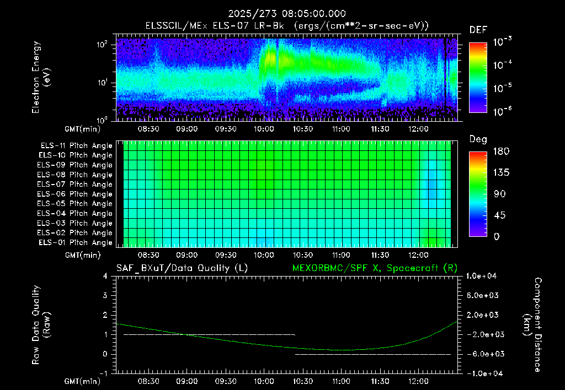Click the 10^-4 value on the DEF scale
The image size is (565, 390).
(x=502, y=65)
